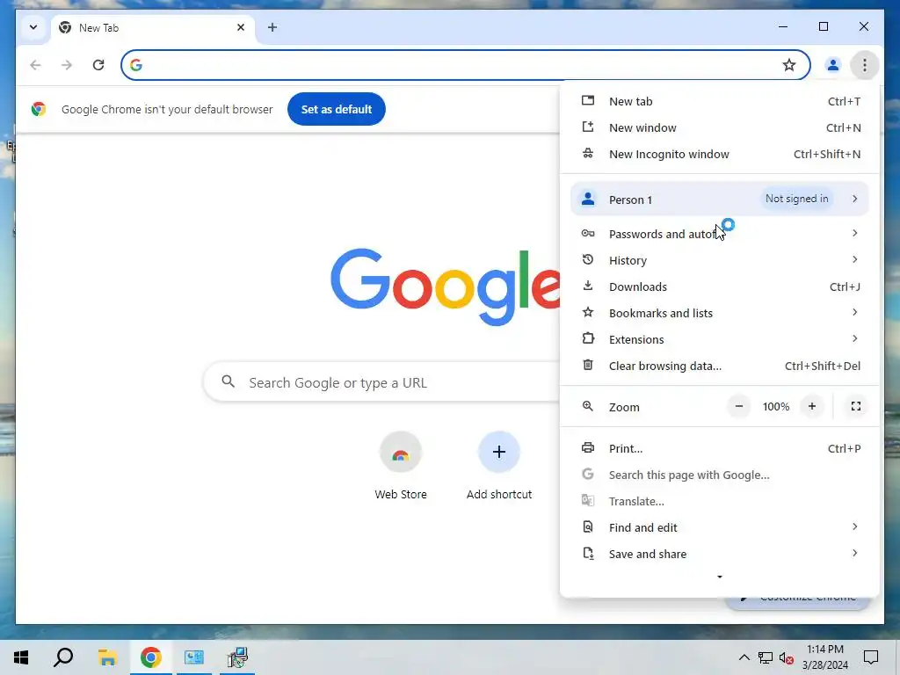Expand the Person 1 submenu chevron
Screen dimensions: 900x675
[854, 199]
